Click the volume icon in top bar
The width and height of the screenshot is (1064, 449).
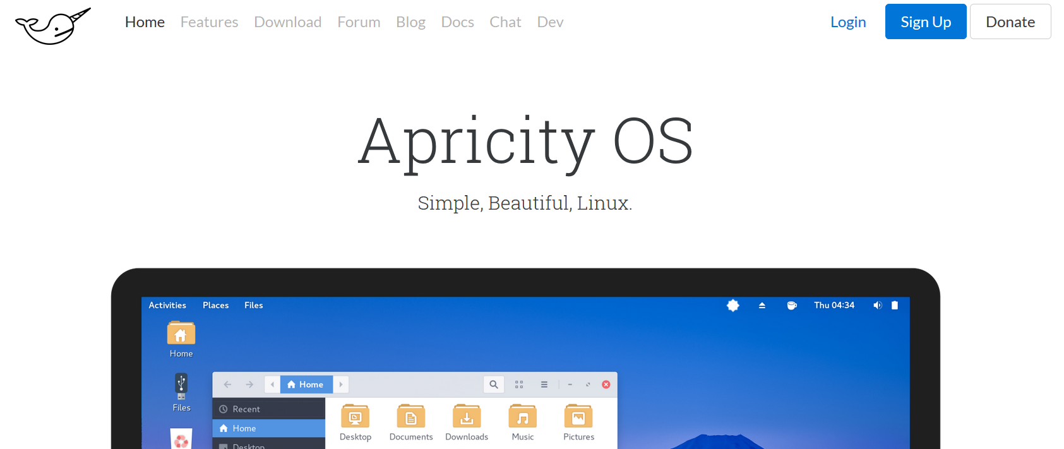coord(877,306)
